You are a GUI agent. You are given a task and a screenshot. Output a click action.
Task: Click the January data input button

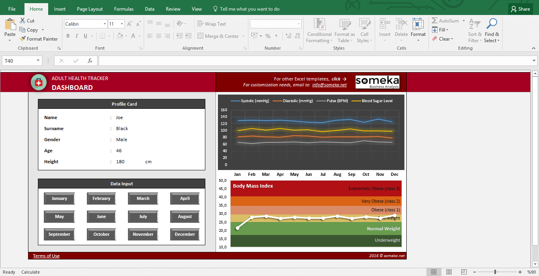pyautogui.click(x=59, y=198)
